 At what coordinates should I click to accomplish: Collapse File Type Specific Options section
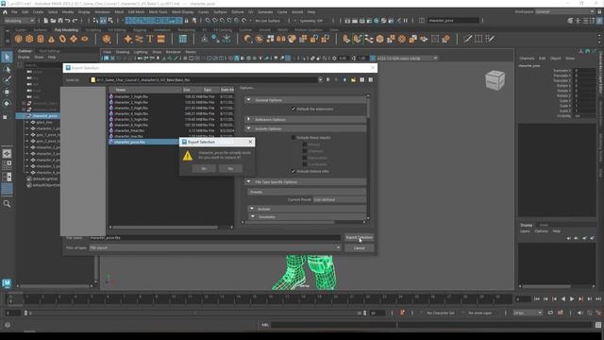pyautogui.click(x=249, y=181)
